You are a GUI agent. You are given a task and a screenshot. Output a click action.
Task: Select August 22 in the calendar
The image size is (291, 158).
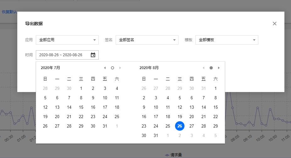pos(216,117)
